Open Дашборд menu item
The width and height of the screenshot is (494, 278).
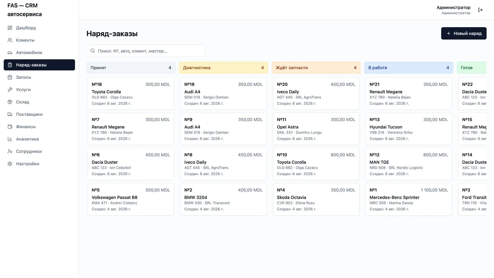(39, 28)
